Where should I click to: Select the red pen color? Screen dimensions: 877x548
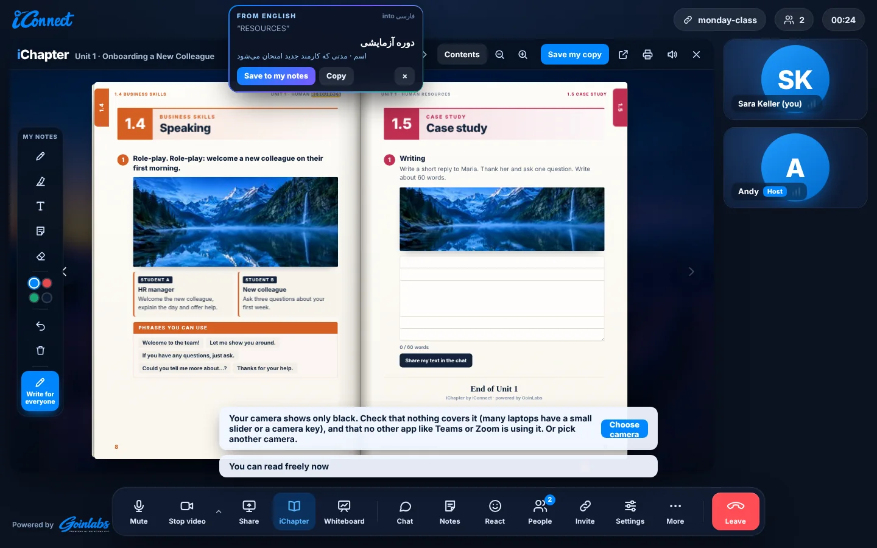[47, 283]
